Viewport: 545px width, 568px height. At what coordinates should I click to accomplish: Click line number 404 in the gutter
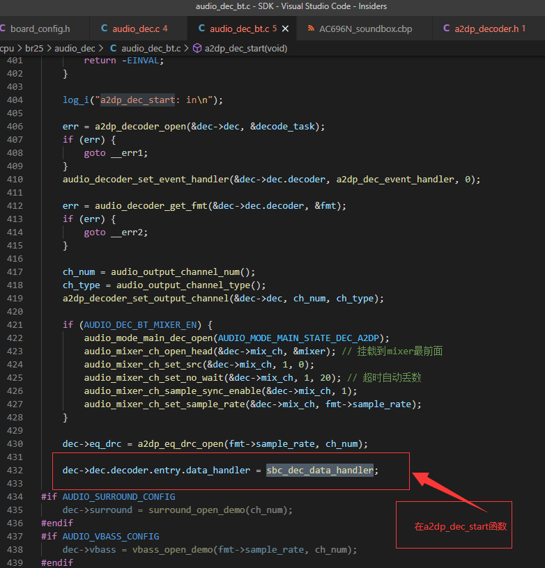(15, 100)
